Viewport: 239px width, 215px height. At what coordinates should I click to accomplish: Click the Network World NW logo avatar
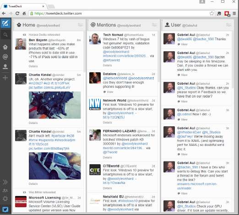tap(95, 104)
